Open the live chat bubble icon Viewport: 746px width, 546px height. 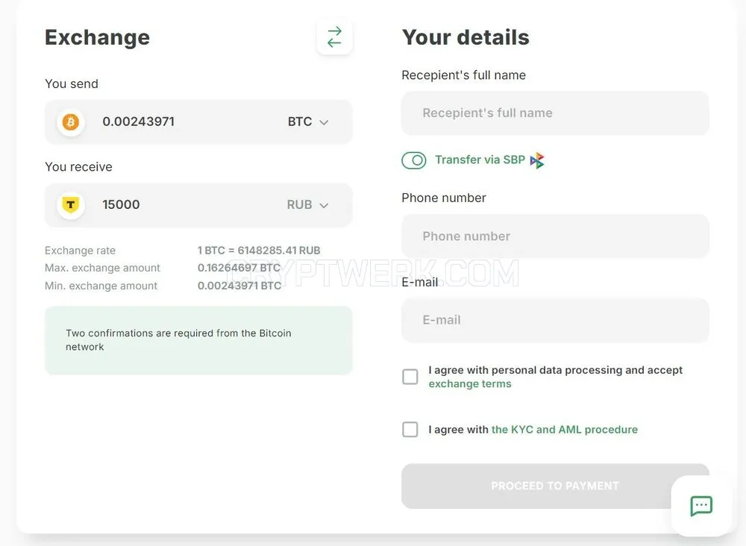701,506
